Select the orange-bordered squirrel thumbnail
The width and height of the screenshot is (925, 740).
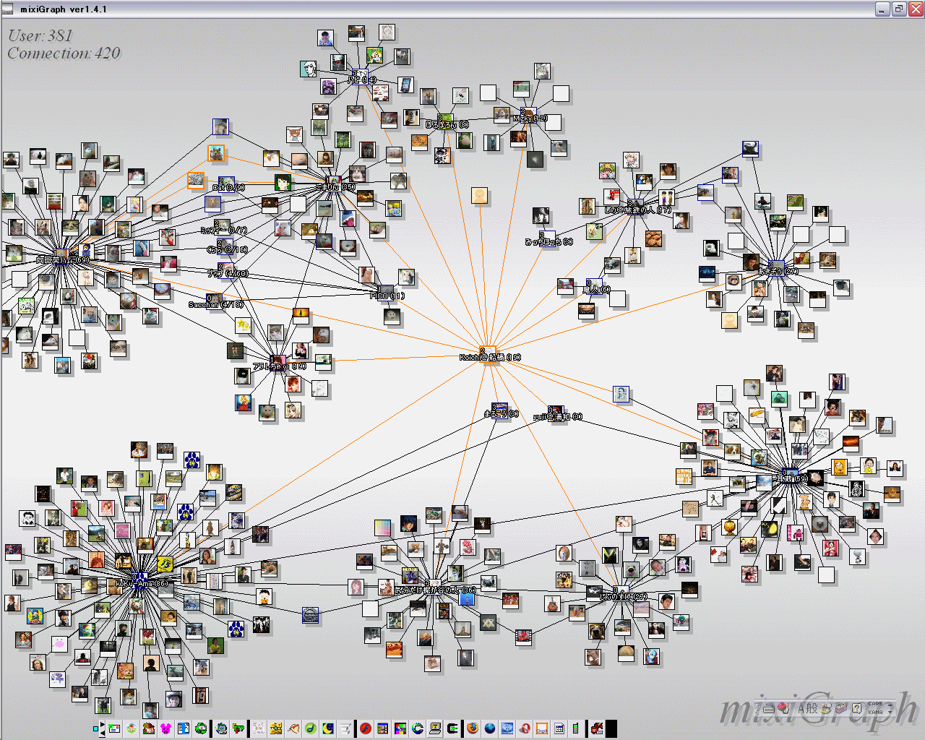pos(216,153)
